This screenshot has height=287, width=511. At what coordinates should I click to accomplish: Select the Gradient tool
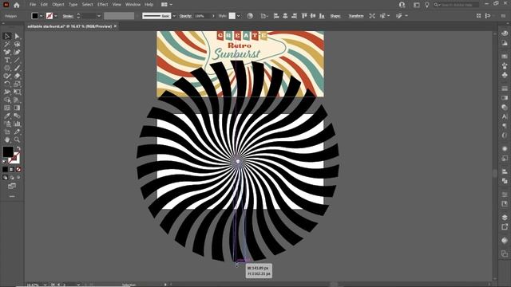tap(17, 108)
